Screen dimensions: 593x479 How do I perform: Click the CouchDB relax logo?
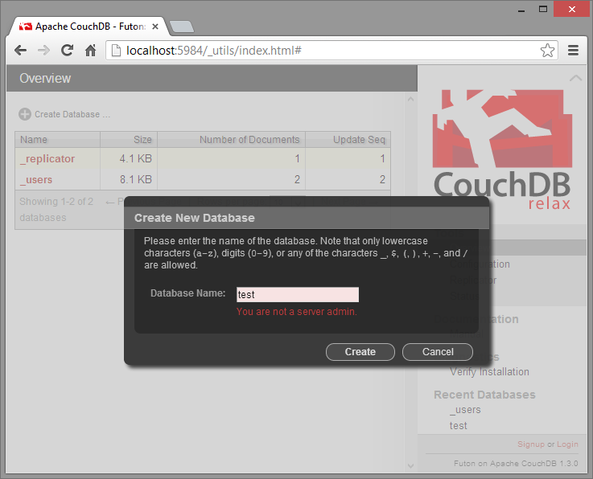coord(502,149)
